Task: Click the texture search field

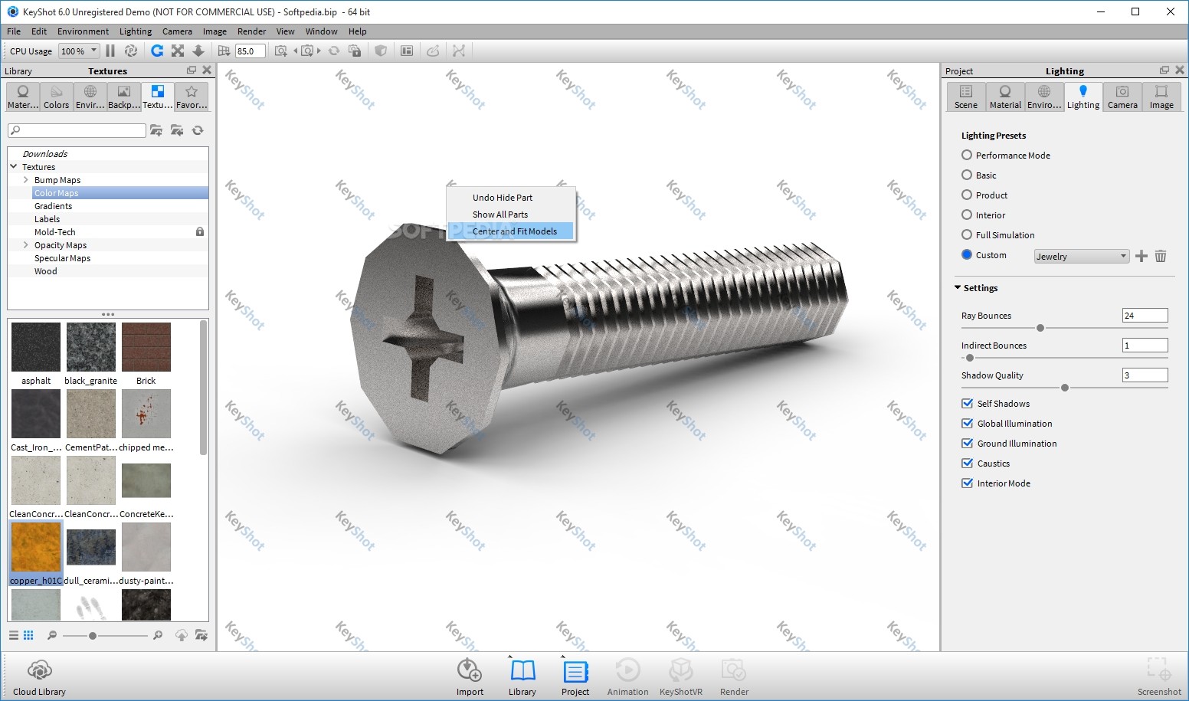Action: 77,130
